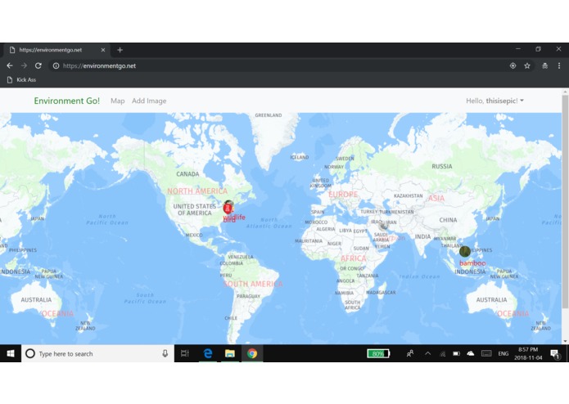Click the NORTH AMERICA map label

[x=197, y=191]
